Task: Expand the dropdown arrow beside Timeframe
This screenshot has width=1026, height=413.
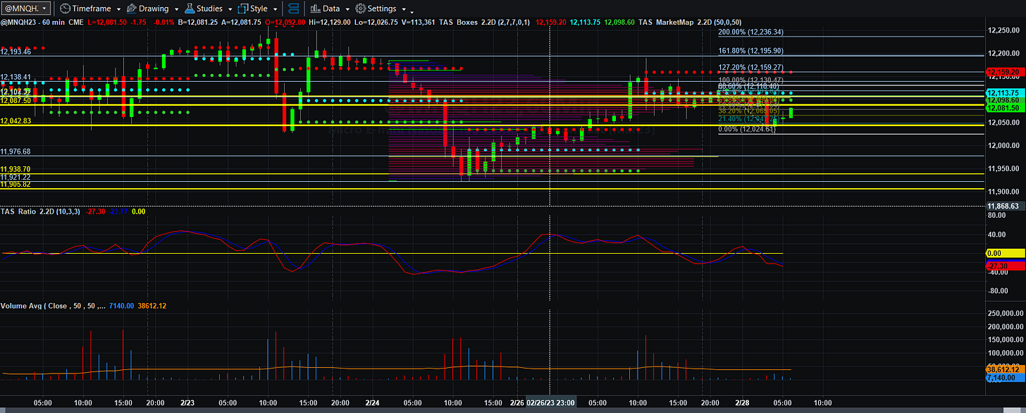Action: [118, 9]
